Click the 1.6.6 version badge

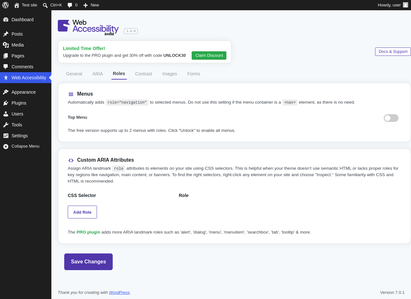(x=131, y=31)
